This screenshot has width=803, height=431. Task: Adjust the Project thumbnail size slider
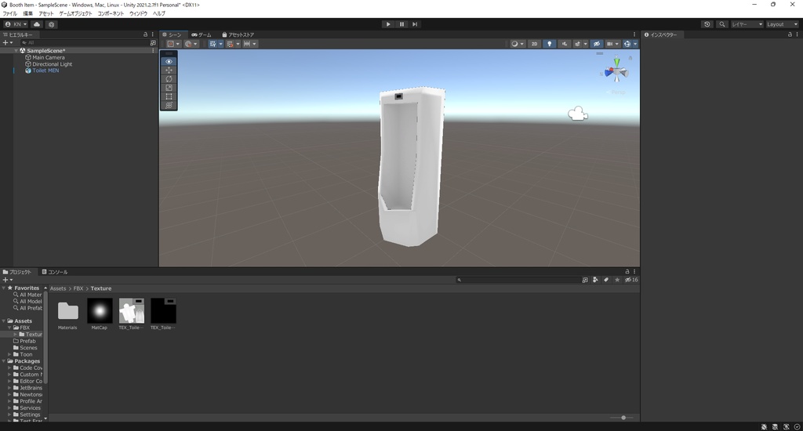point(623,418)
